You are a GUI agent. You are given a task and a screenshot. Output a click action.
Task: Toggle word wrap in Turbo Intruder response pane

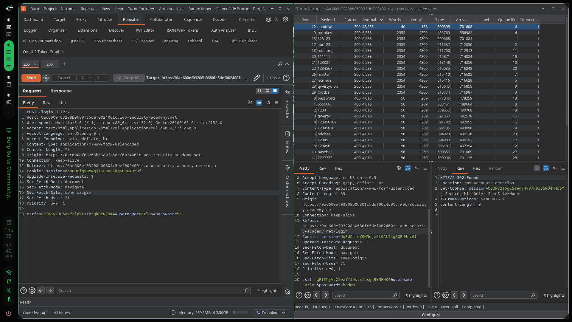(546, 168)
